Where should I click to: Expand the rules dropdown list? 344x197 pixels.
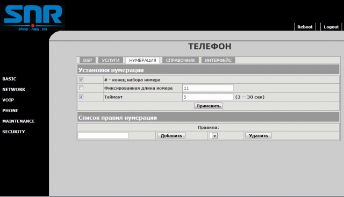tap(213, 136)
